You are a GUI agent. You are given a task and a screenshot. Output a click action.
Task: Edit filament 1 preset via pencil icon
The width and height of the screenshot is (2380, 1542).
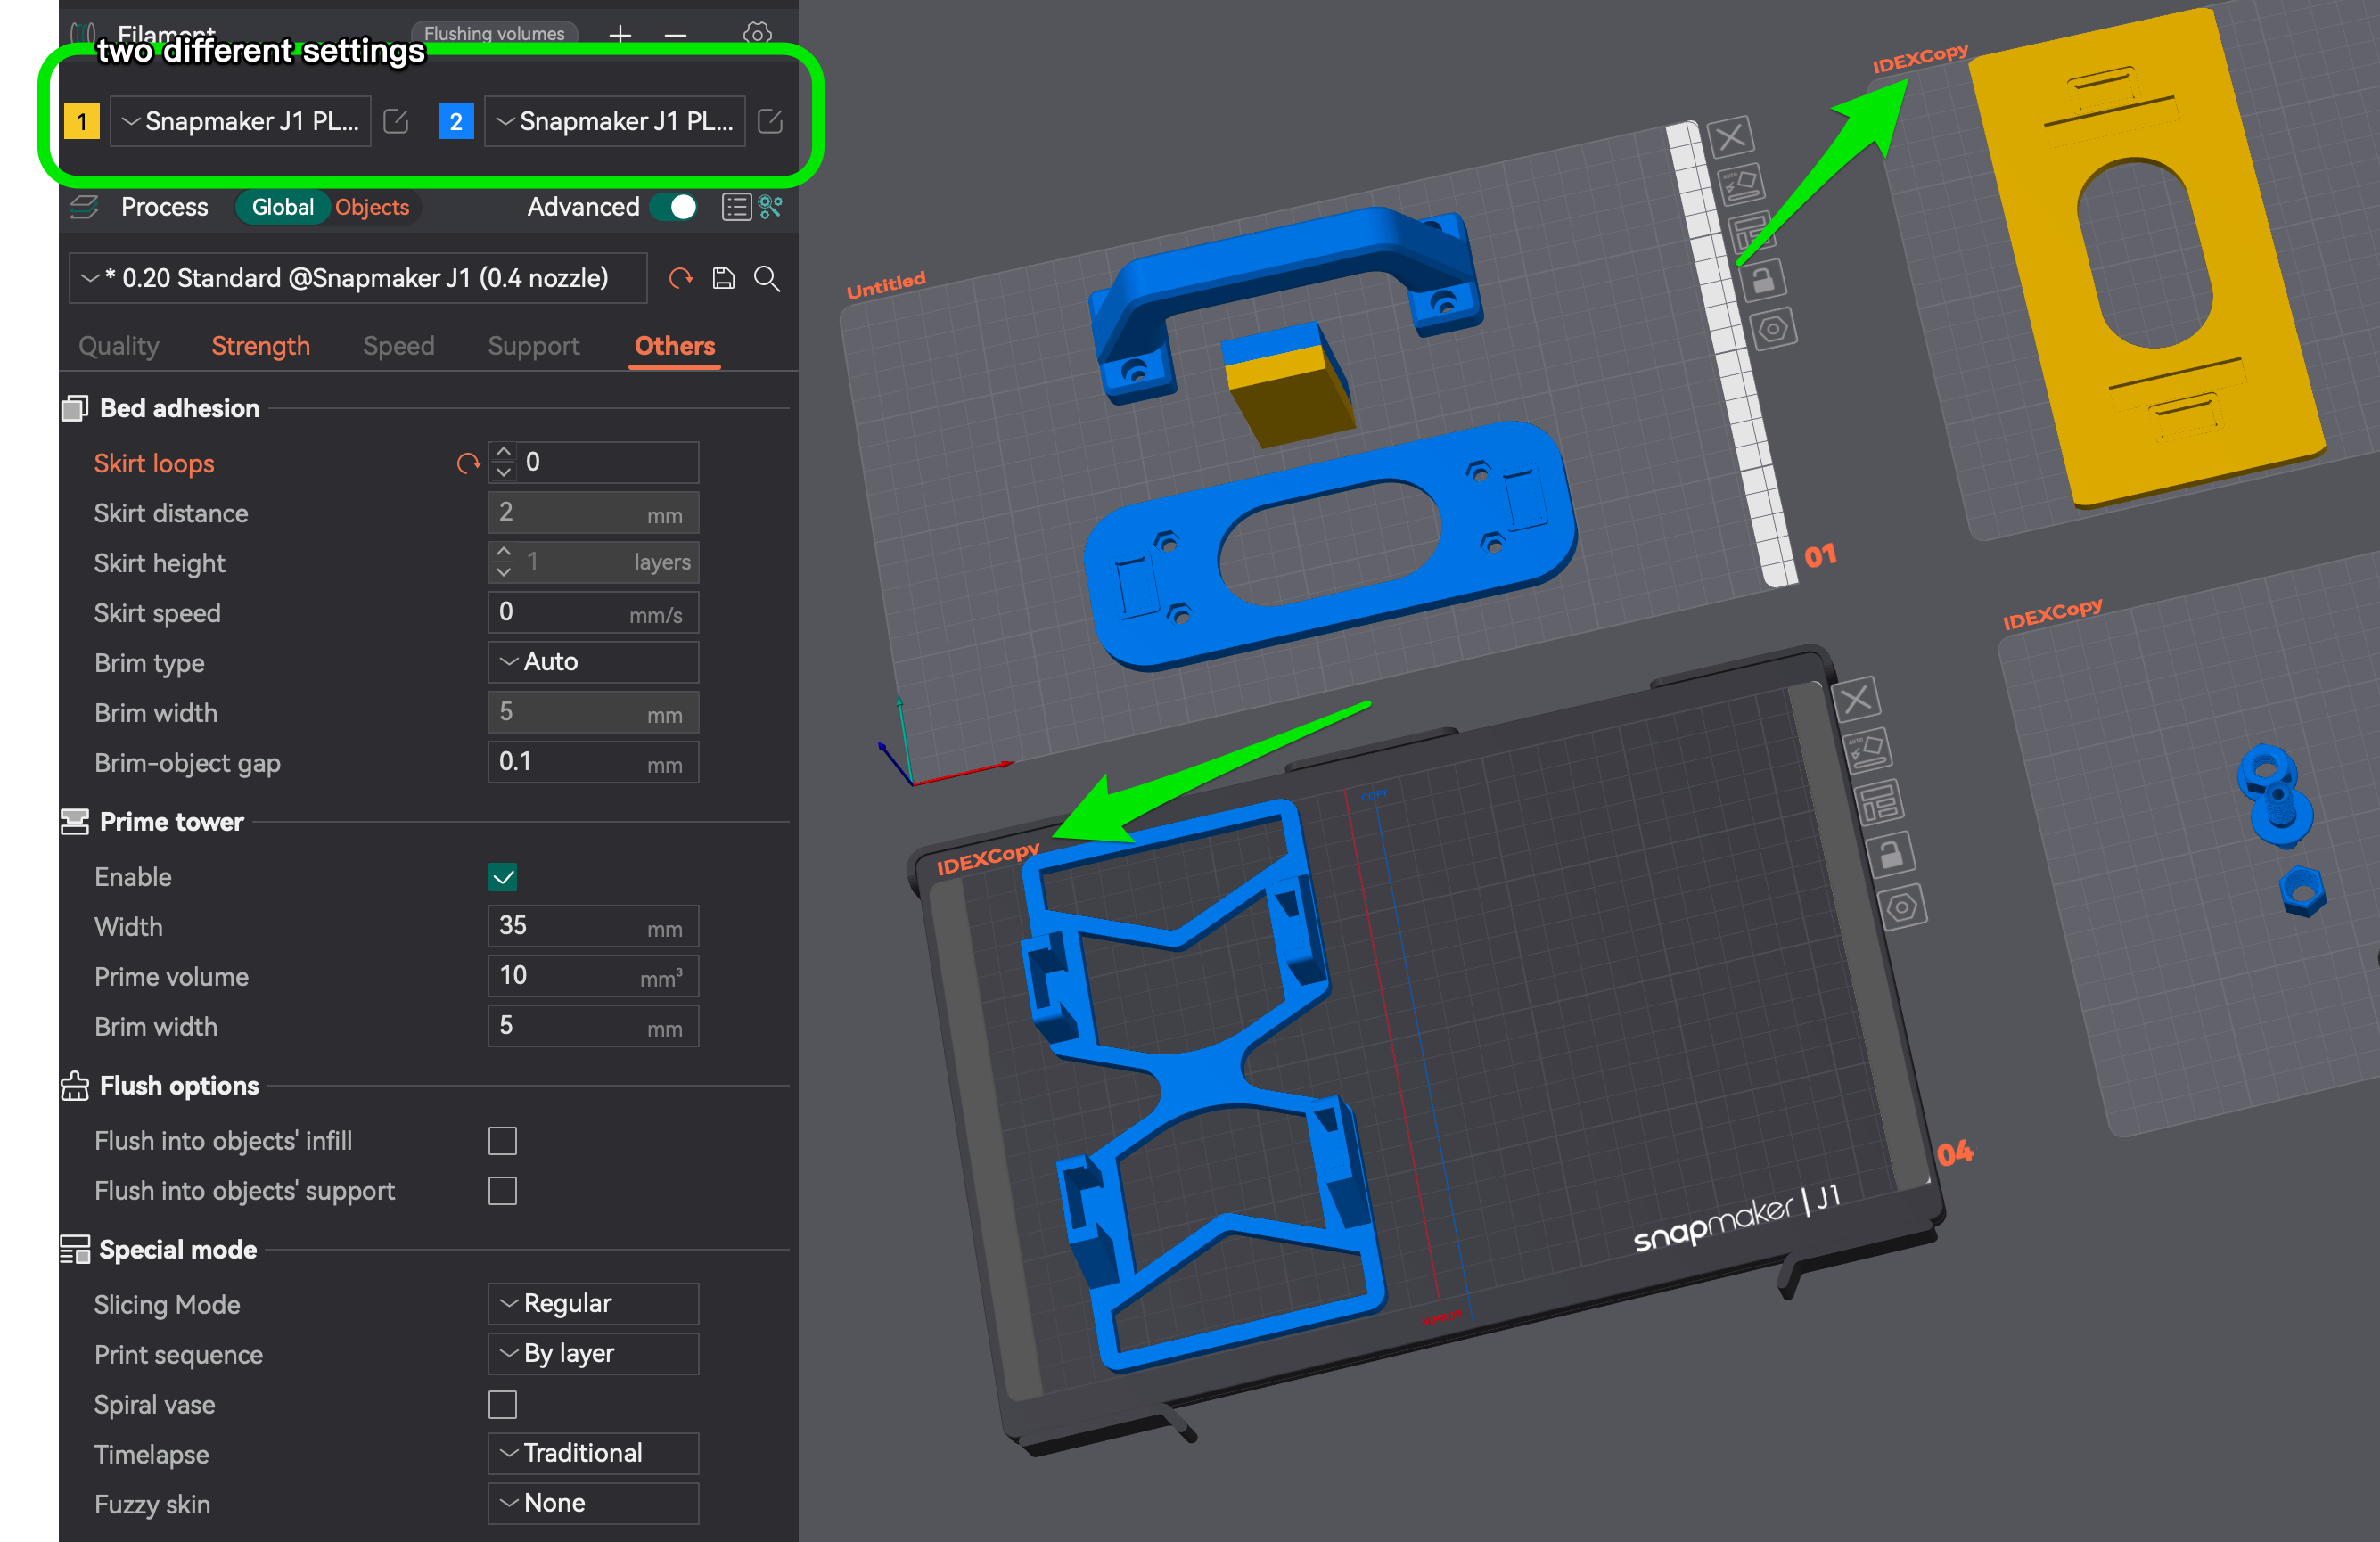(x=396, y=121)
